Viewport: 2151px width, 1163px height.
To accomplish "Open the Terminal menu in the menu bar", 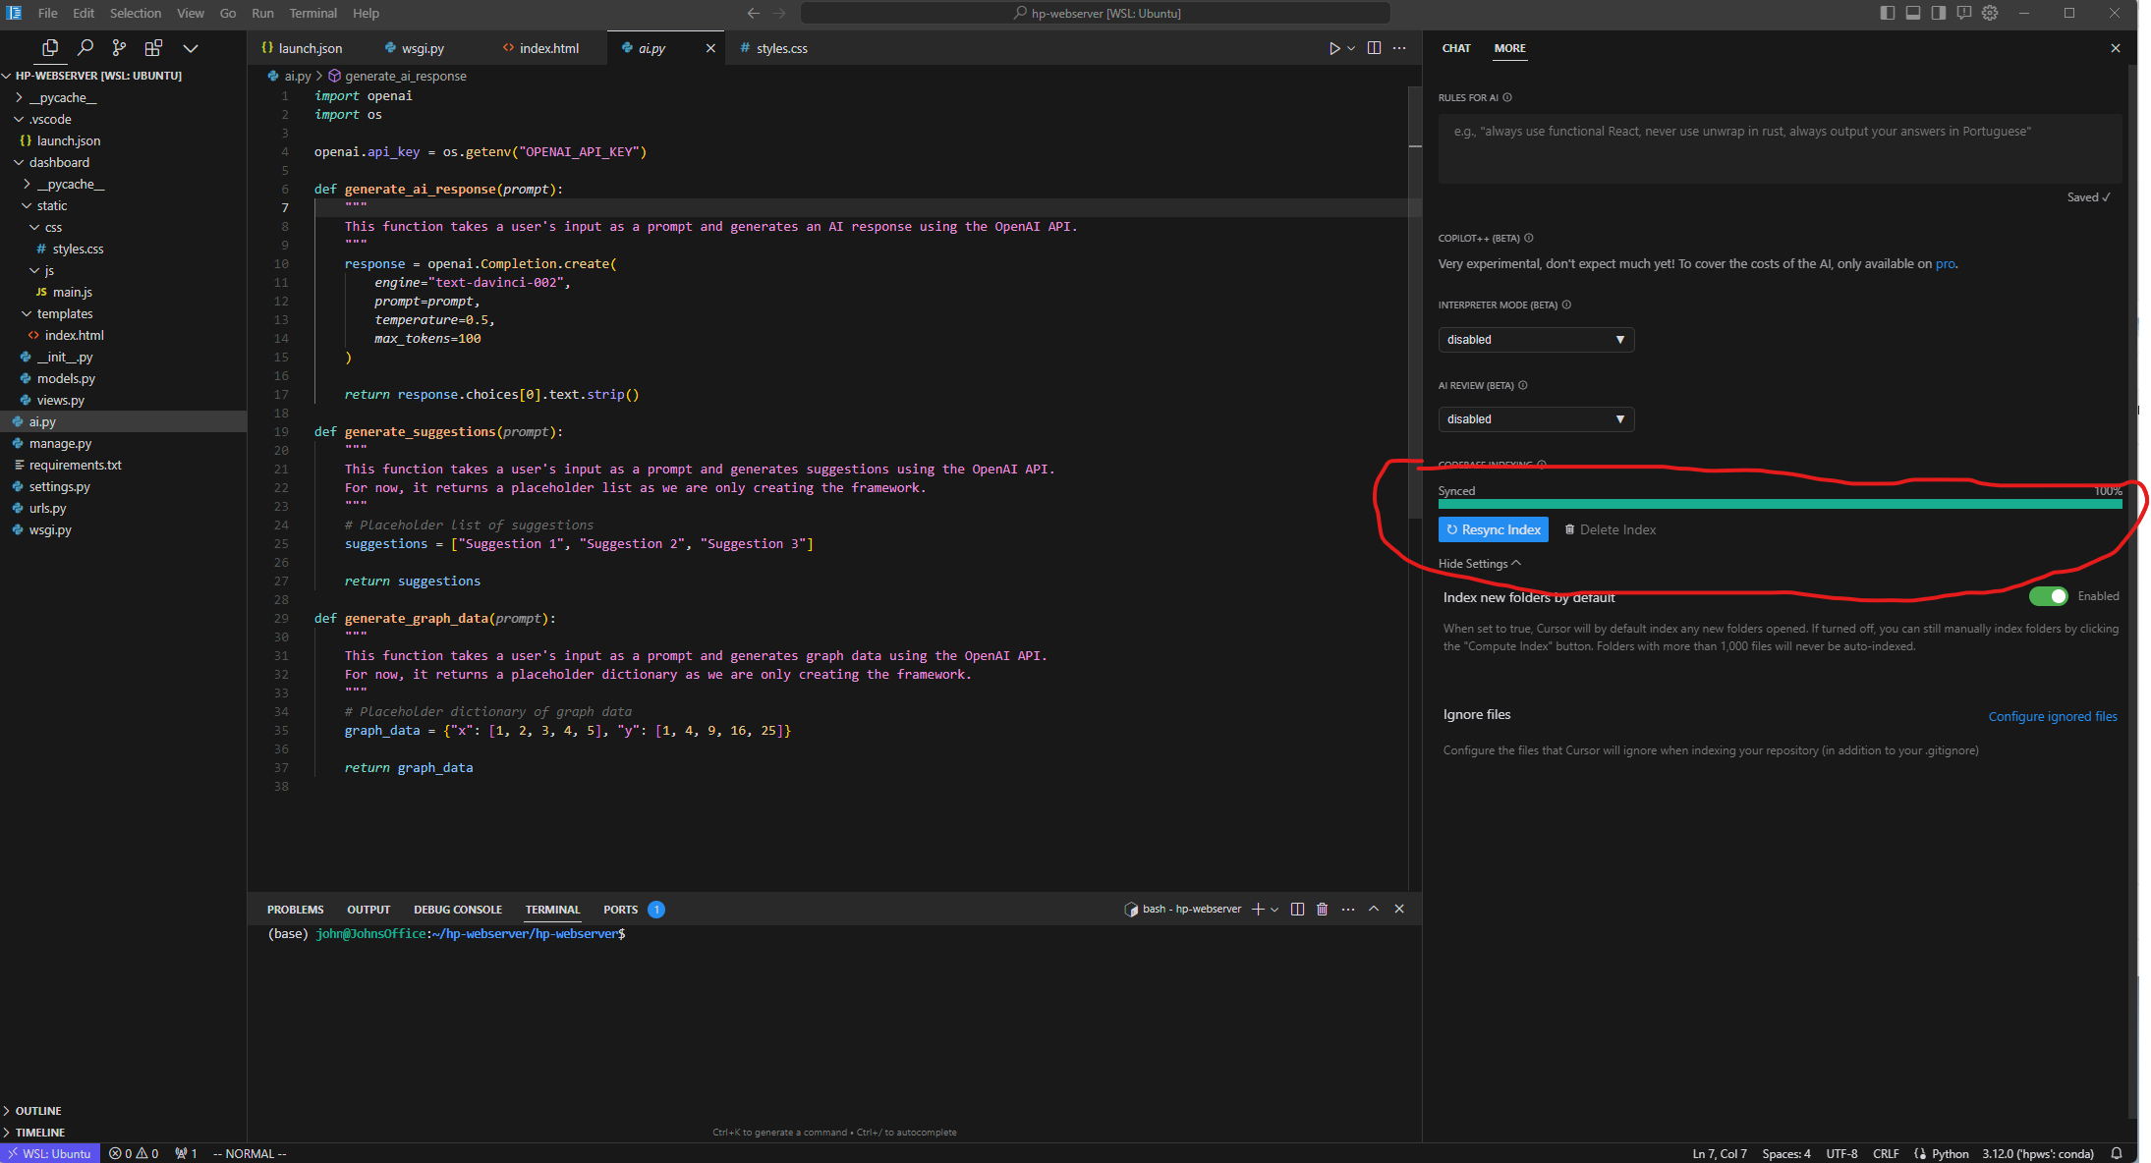I will pos(312,13).
